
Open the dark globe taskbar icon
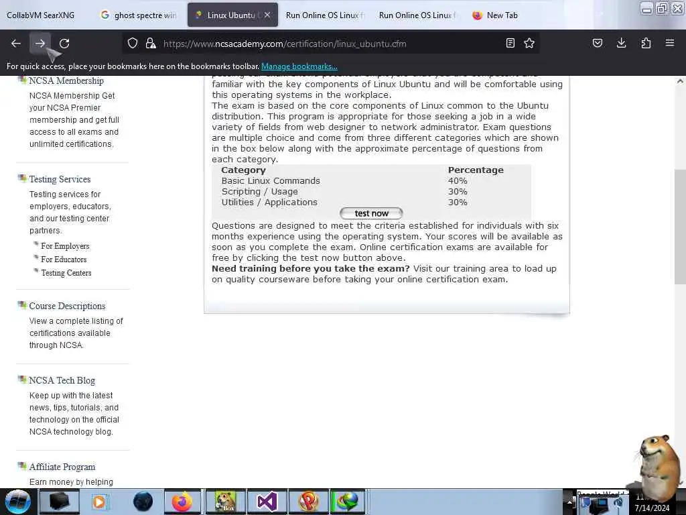[x=143, y=502]
